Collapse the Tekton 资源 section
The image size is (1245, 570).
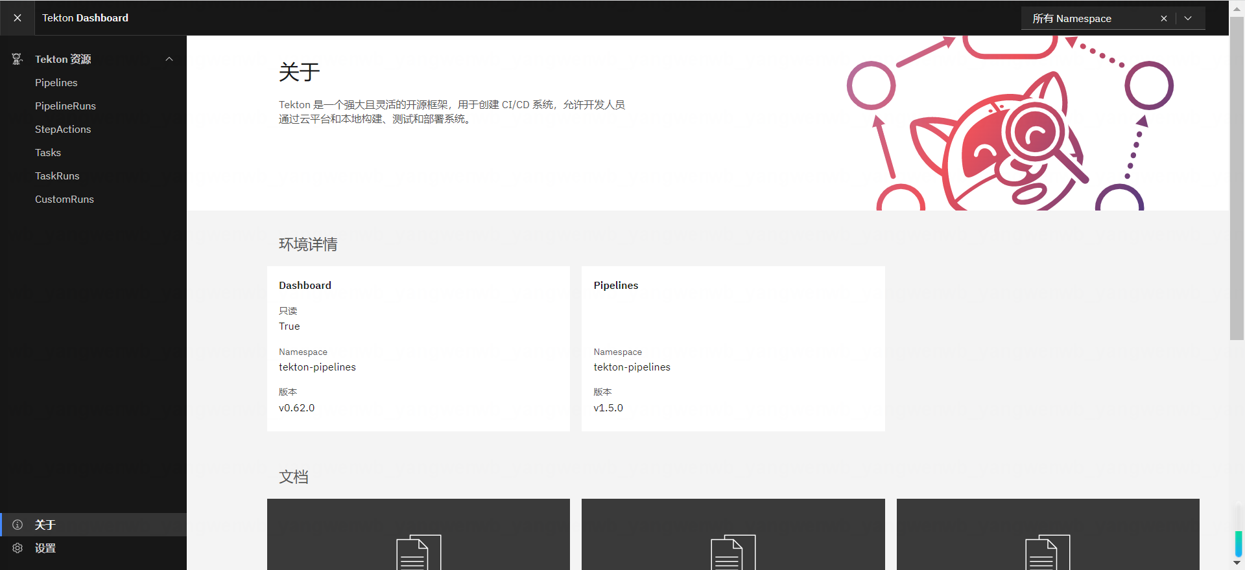(x=169, y=60)
